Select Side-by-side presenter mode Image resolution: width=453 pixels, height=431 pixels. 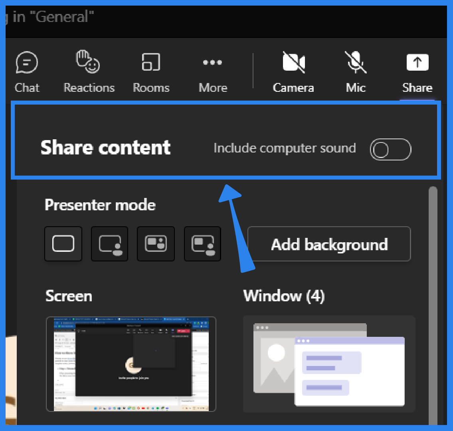click(x=156, y=244)
